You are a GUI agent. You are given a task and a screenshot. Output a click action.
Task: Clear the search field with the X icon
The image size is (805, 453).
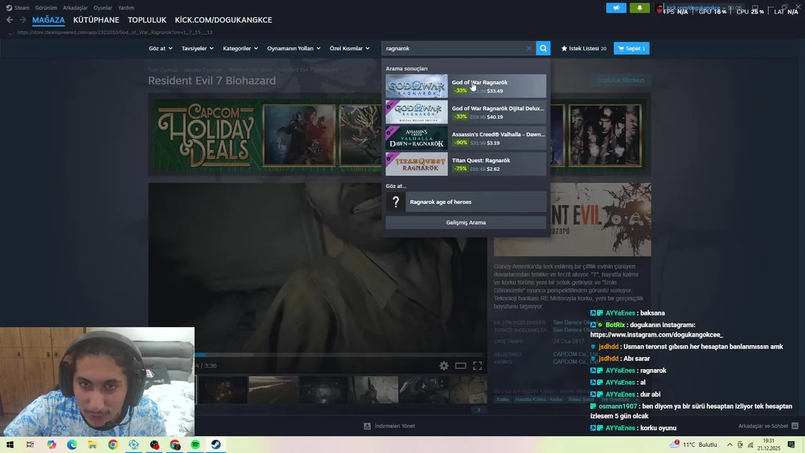529,48
